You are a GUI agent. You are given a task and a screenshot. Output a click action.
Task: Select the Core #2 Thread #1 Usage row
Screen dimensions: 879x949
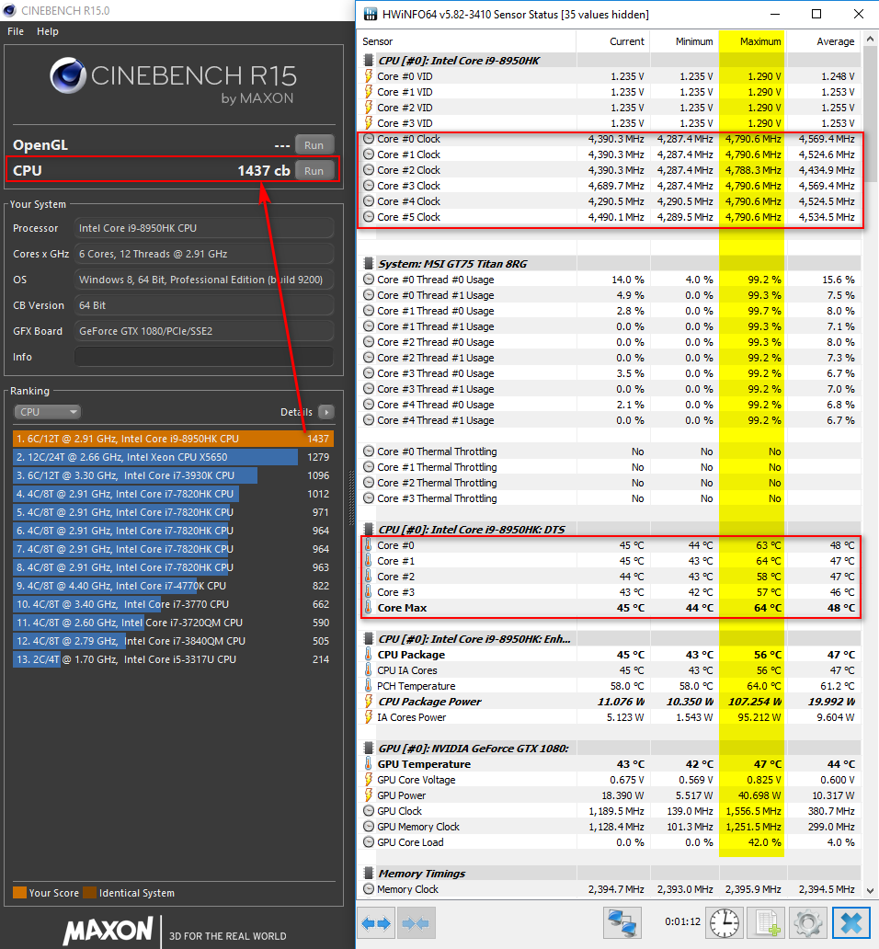click(610, 358)
